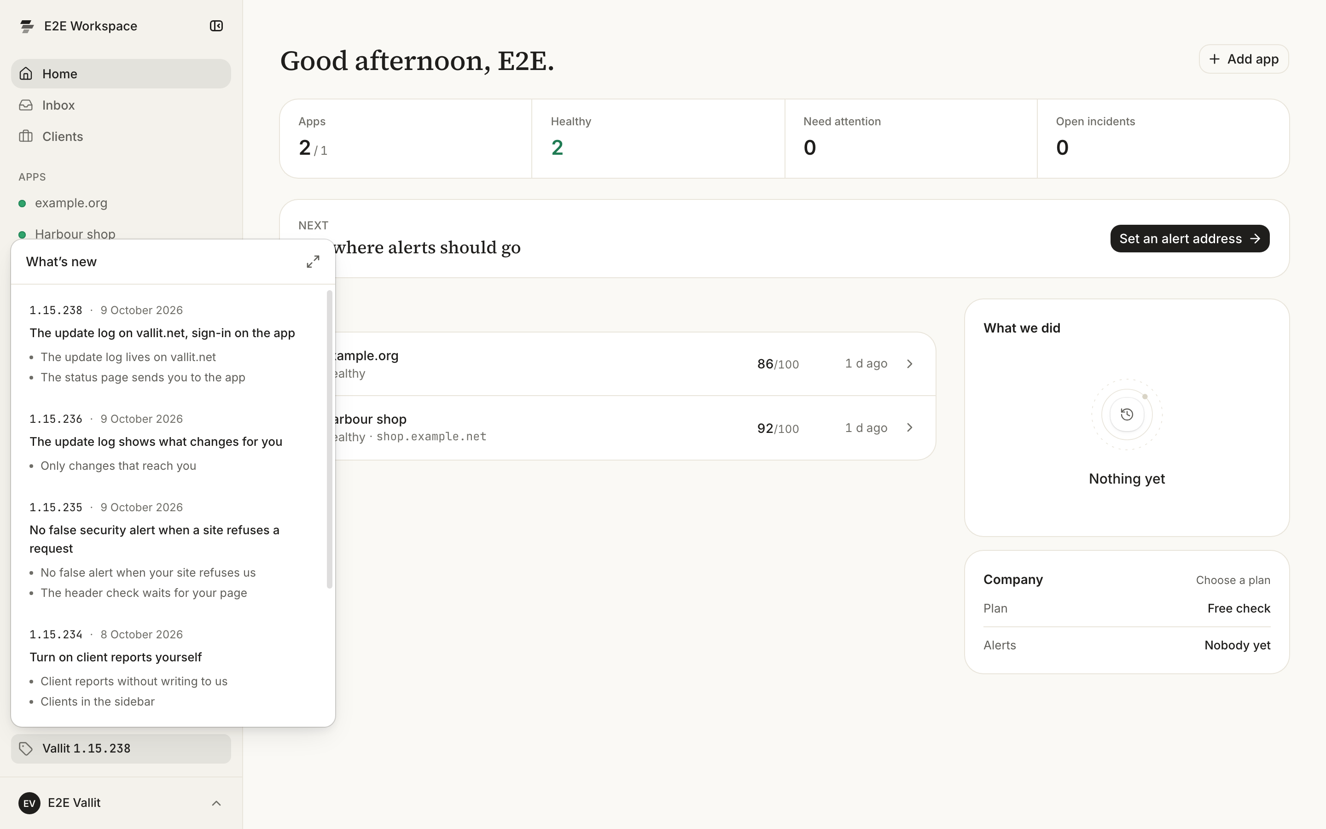
Task: Click the 'Free check' plan value
Action: tap(1239, 608)
